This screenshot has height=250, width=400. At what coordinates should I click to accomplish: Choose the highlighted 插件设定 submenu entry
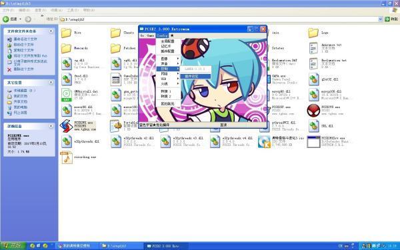[195, 76]
